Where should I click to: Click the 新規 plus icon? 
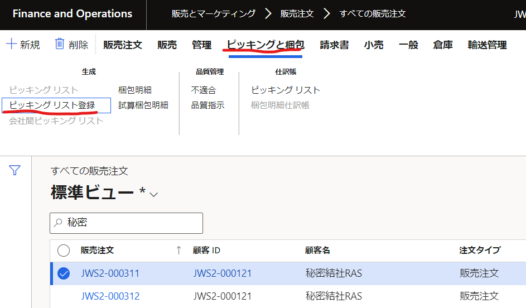(11, 44)
